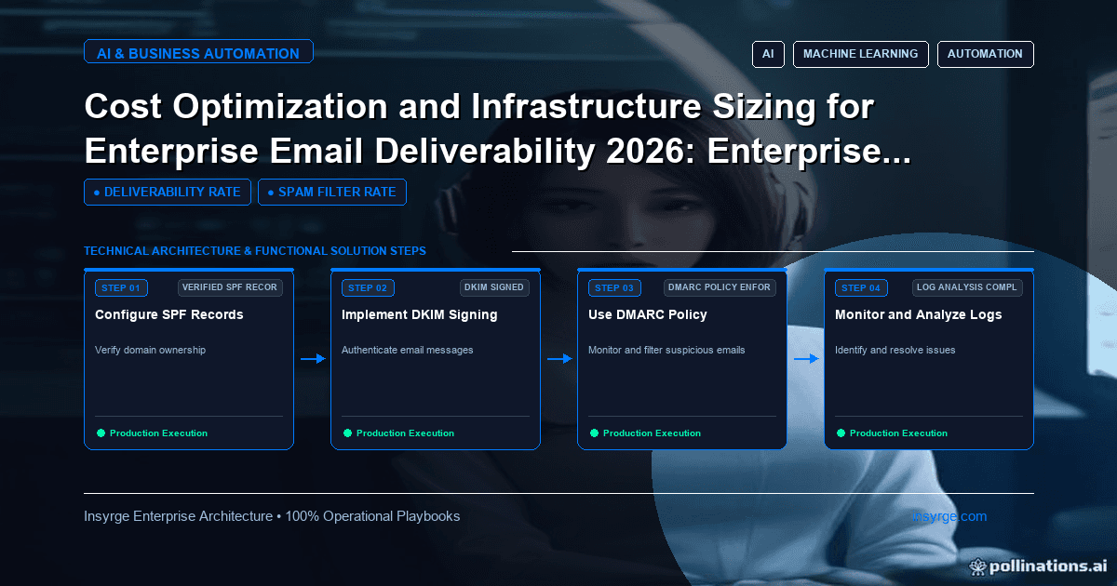Click Technical Architecture section heading
The height and width of the screenshot is (586, 1117).
pos(255,251)
